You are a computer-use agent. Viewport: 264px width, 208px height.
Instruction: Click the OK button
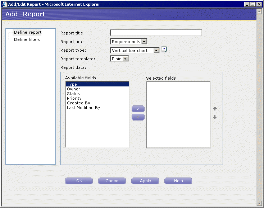pyautogui.click(x=79, y=181)
